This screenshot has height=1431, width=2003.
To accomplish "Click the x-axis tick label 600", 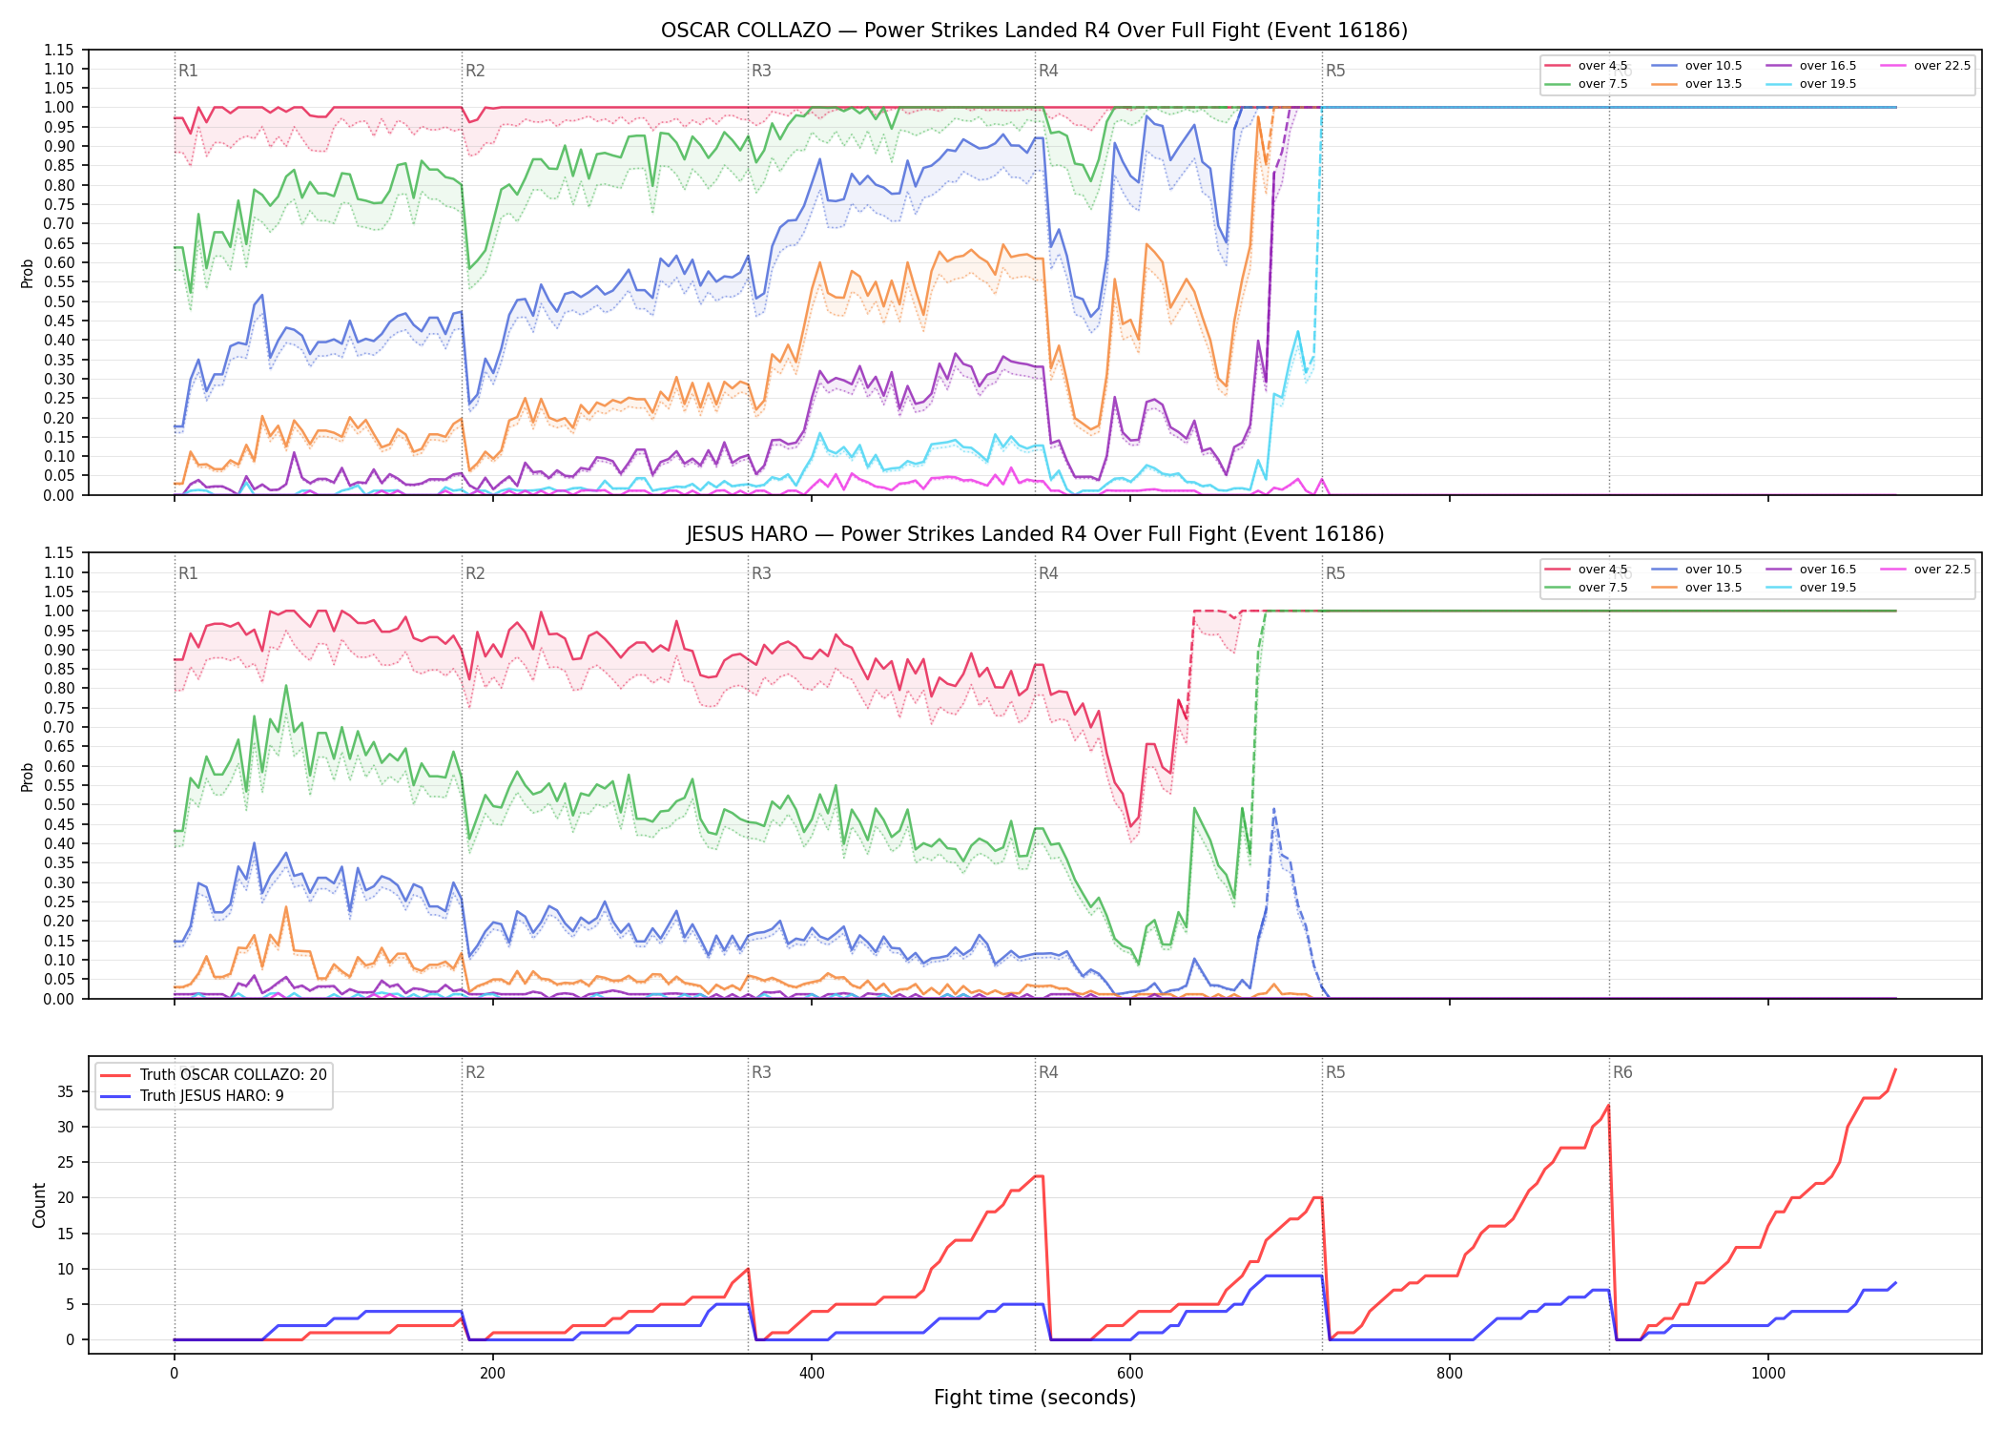I will [1130, 1374].
